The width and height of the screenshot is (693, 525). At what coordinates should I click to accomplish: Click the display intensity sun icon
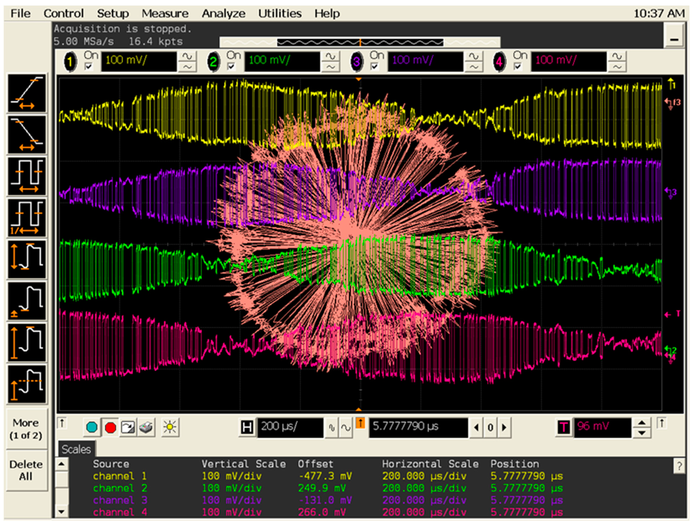[170, 427]
